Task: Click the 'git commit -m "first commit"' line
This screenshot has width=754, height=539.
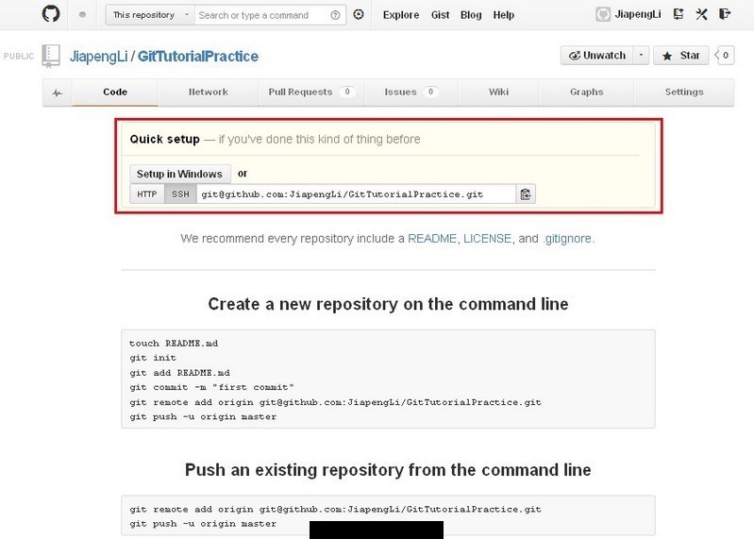Action: [x=211, y=387]
